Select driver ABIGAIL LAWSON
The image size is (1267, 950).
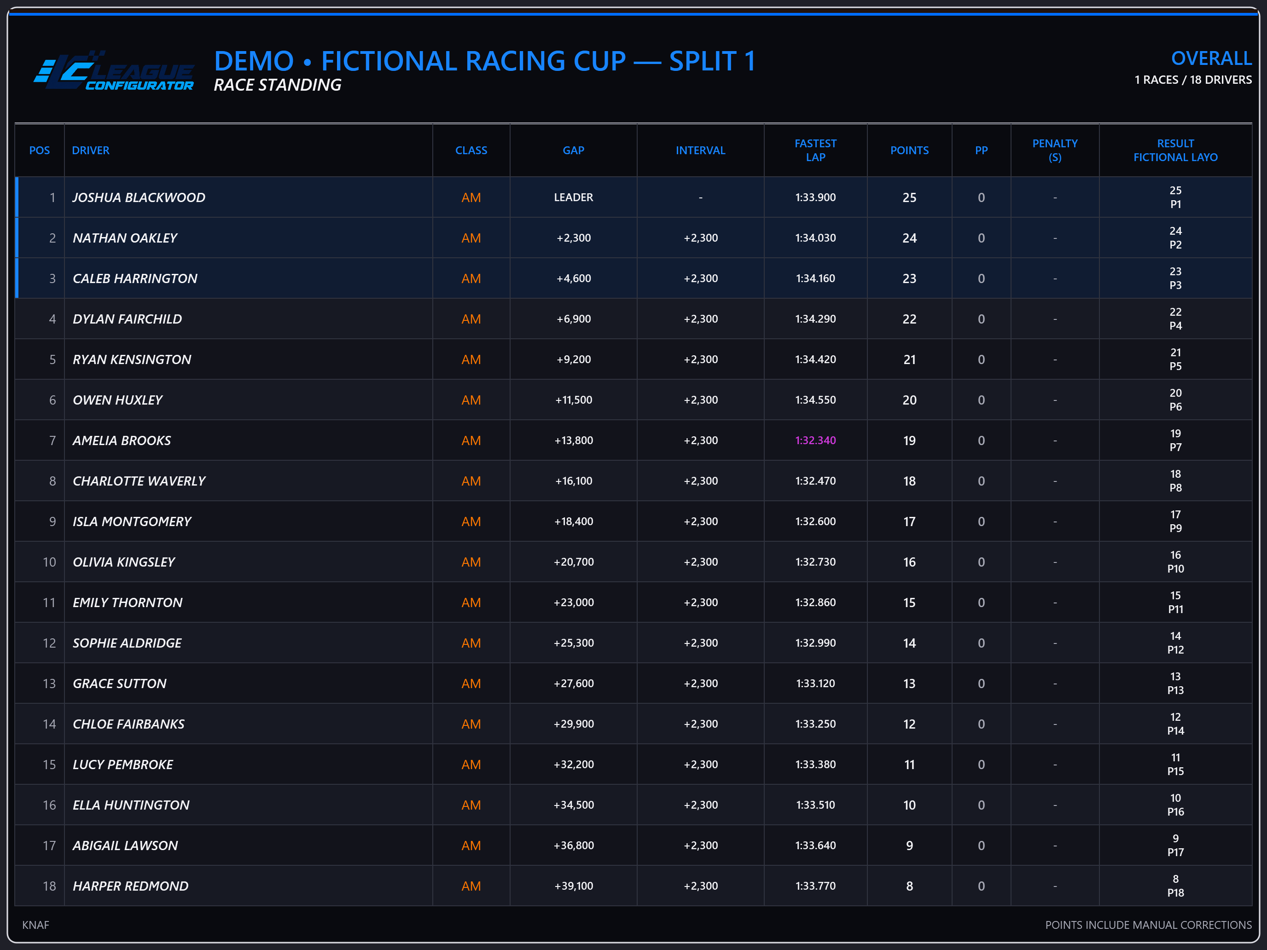click(125, 846)
